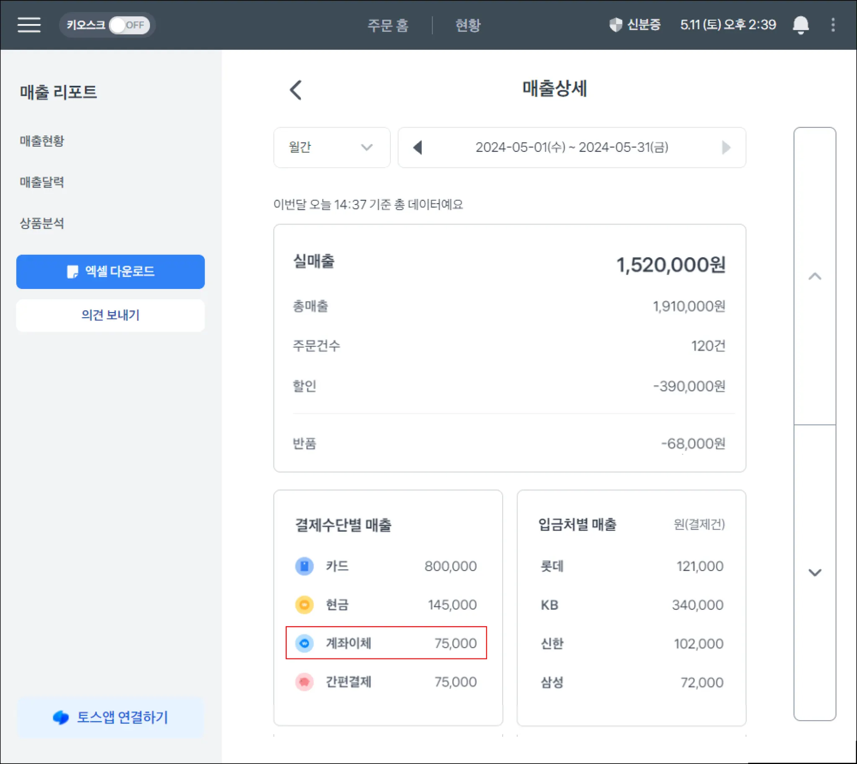The image size is (857, 764).
Task: Open 매출현황 in the sidebar
Action: coord(42,141)
